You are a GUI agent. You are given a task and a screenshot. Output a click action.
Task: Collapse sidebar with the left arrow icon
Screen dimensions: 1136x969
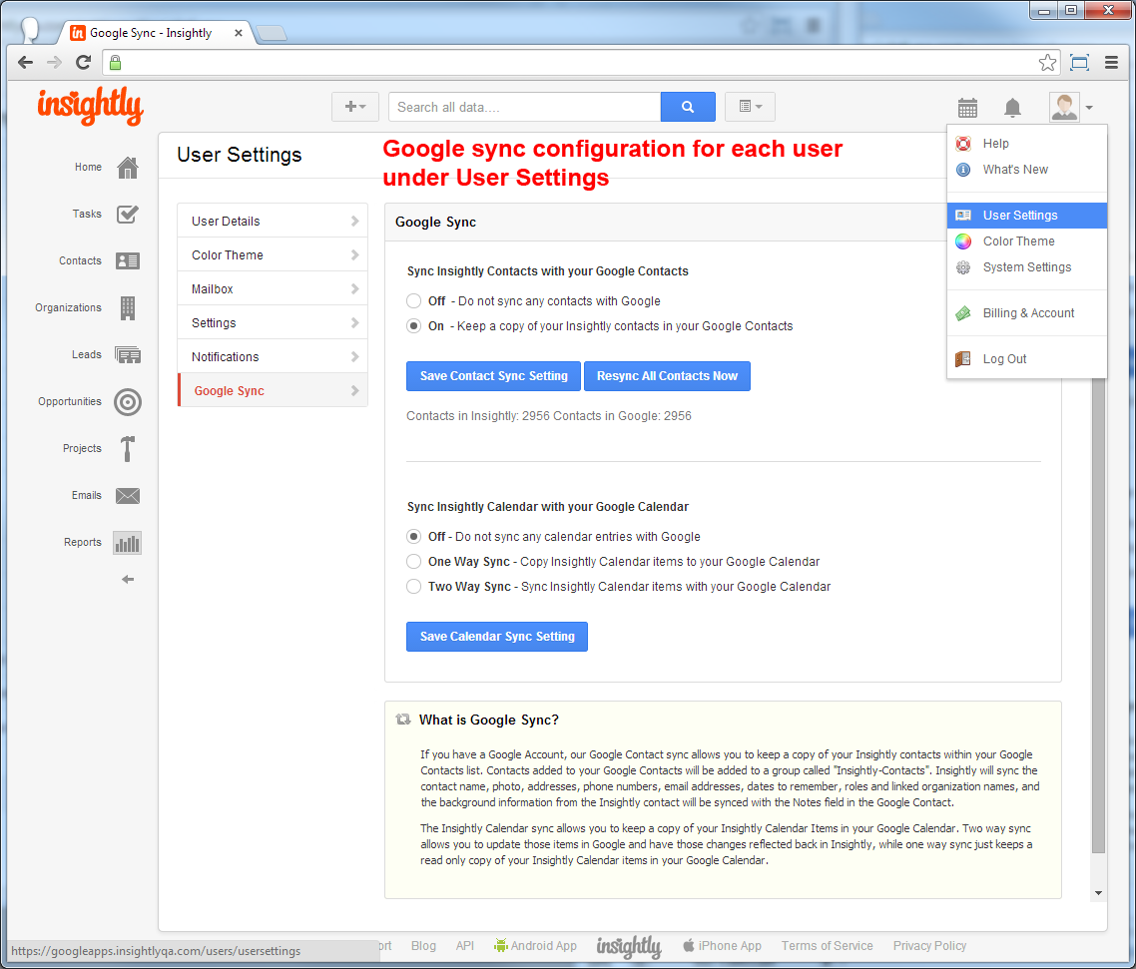pyautogui.click(x=128, y=580)
